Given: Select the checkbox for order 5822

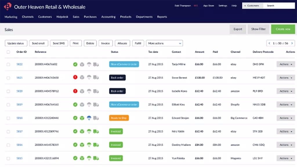Looking at the screenshot, I should [8, 64].
